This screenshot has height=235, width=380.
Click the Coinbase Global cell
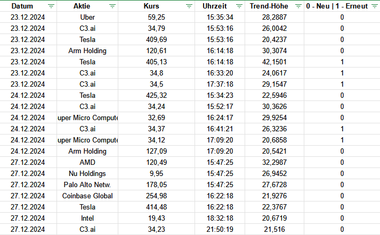coord(87,196)
